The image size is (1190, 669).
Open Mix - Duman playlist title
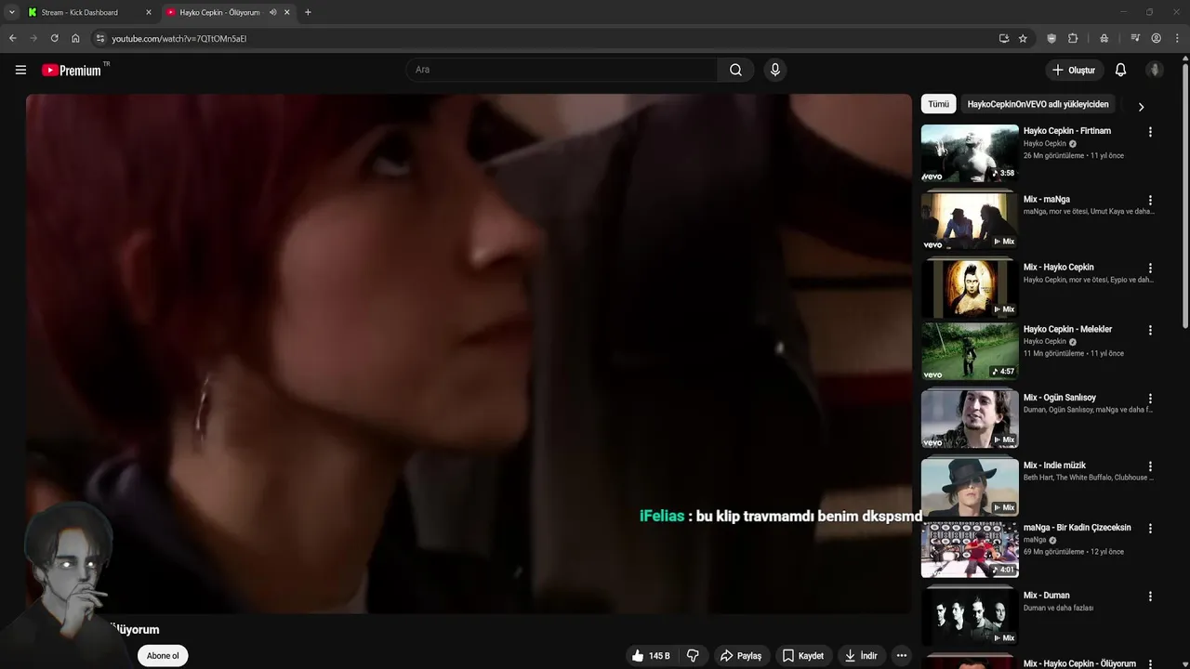(x=1046, y=595)
